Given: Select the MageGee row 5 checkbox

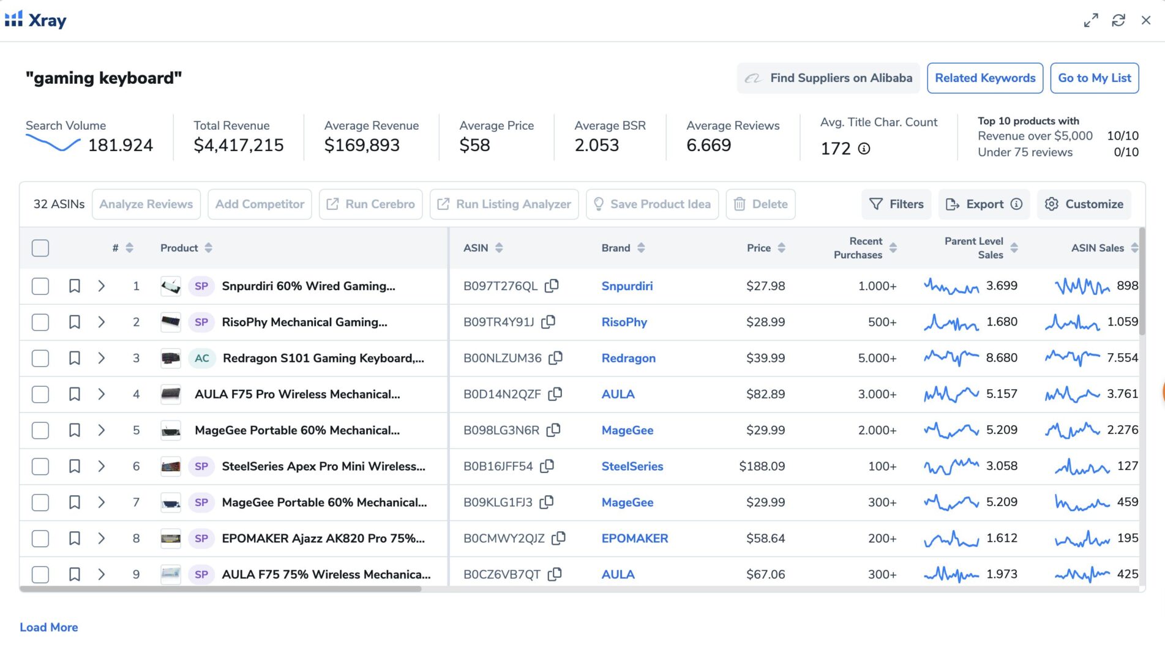Looking at the screenshot, I should (40, 430).
